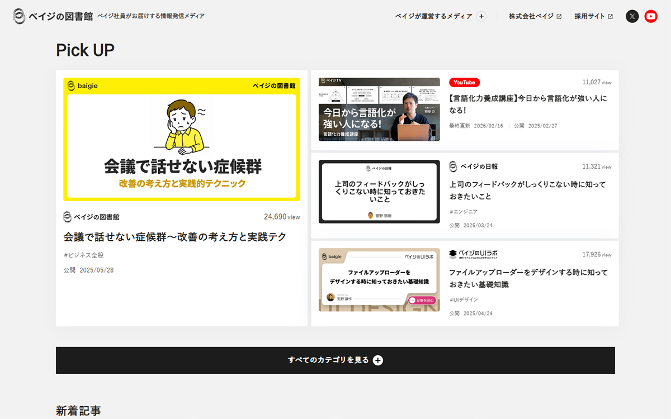Screen dimensions: 671x419
Task: Select 採用サイト in the header navigation
Action: [x=590, y=17]
